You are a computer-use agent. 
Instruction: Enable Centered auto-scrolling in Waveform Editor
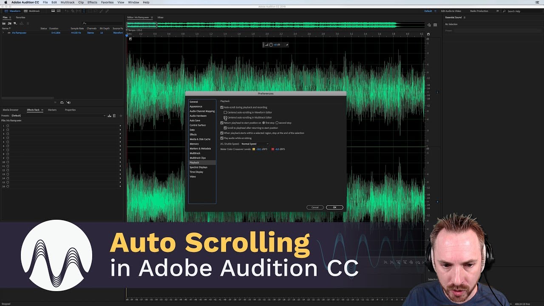click(x=225, y=112)
